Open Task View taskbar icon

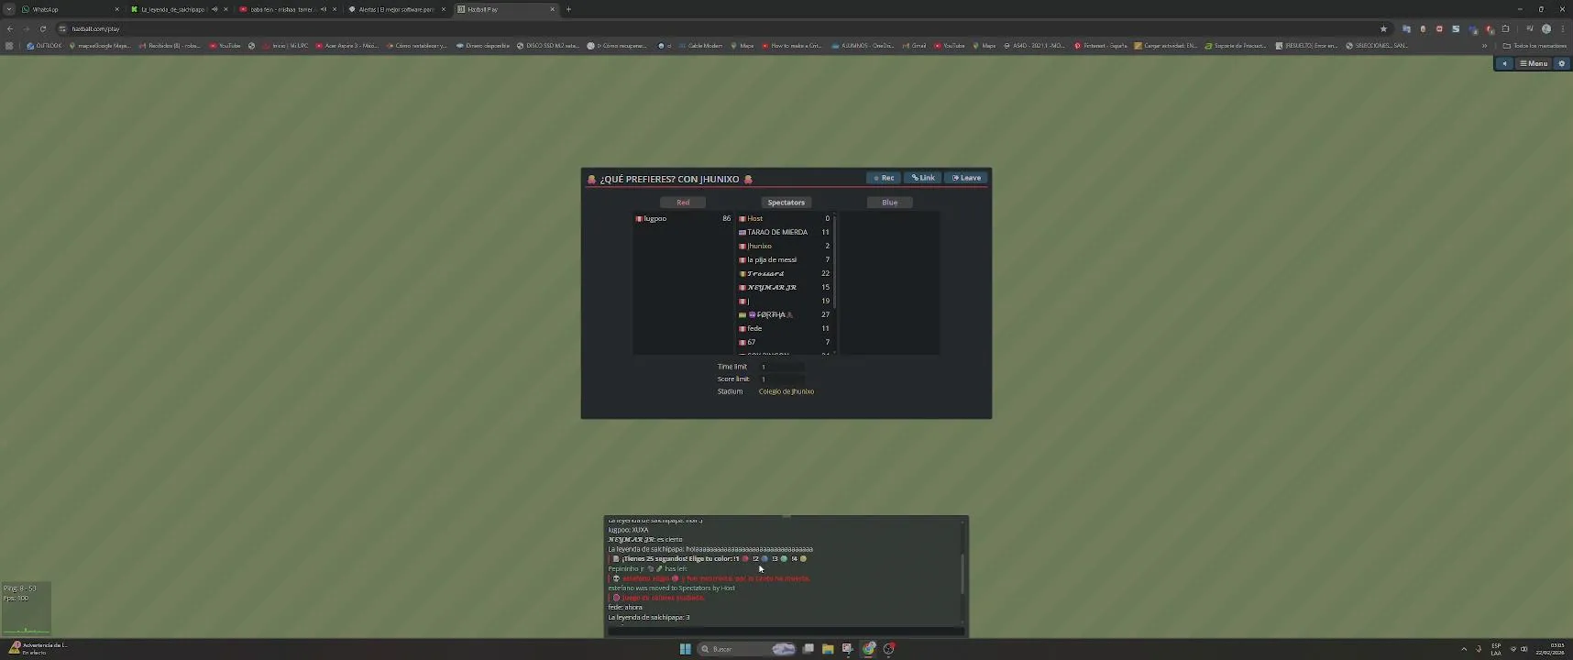point(808,649)
